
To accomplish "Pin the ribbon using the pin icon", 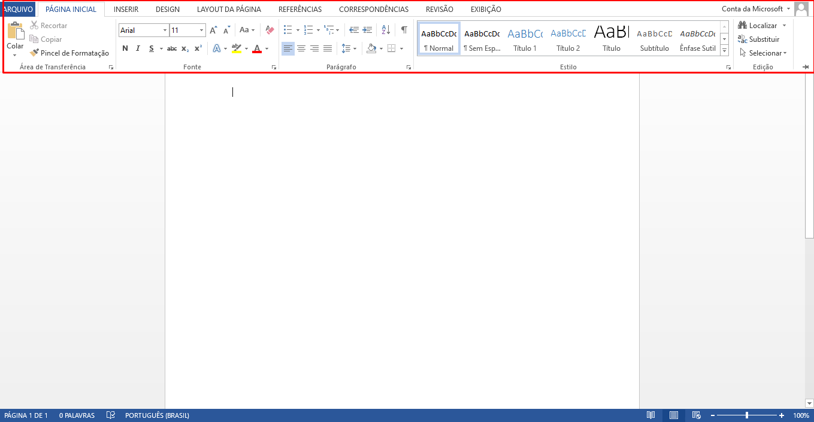I will pos(806,67).
